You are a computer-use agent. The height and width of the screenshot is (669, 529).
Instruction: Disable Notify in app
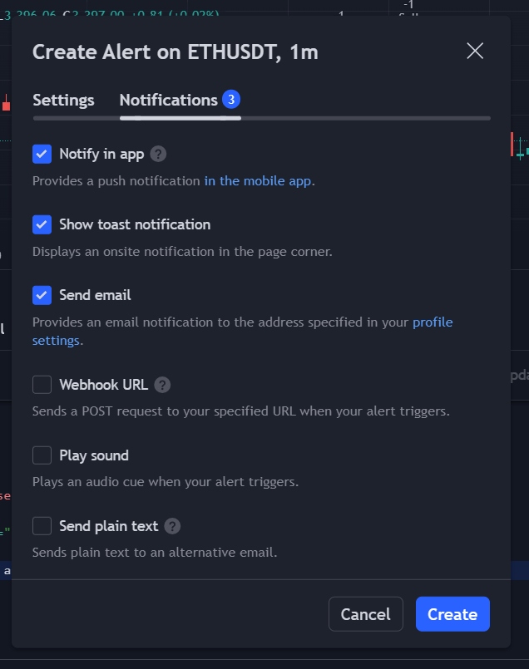pos(42,154)
